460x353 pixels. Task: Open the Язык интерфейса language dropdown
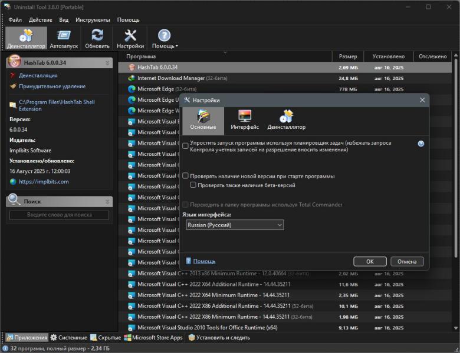tap(235, 225)
